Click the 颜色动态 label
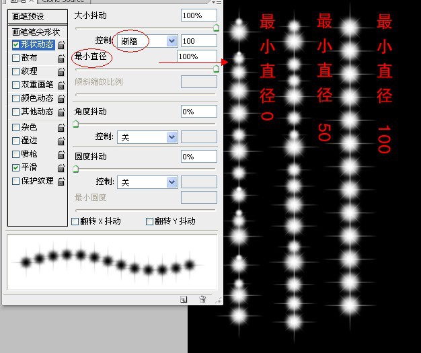This screenshot has height=353, width=421. tap(37, 98)
